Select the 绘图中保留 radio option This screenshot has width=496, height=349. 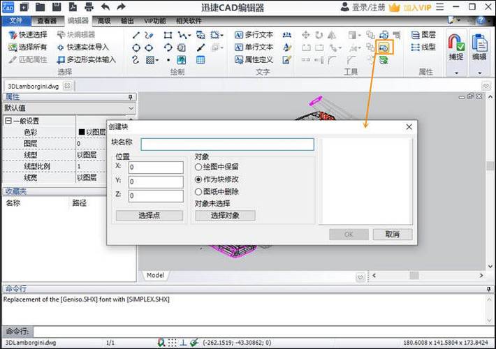click(198, 168)
